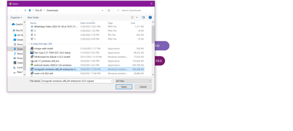Collapse the 'A long time ago (26)' group
This screenshot has height=131, width=293.
click(x=29, y=44)
